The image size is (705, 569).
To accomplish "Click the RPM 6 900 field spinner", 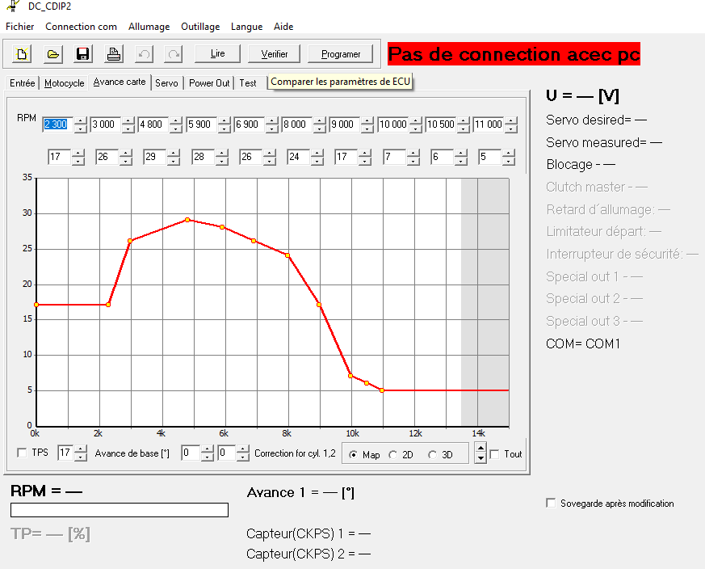I will [271, 124].
